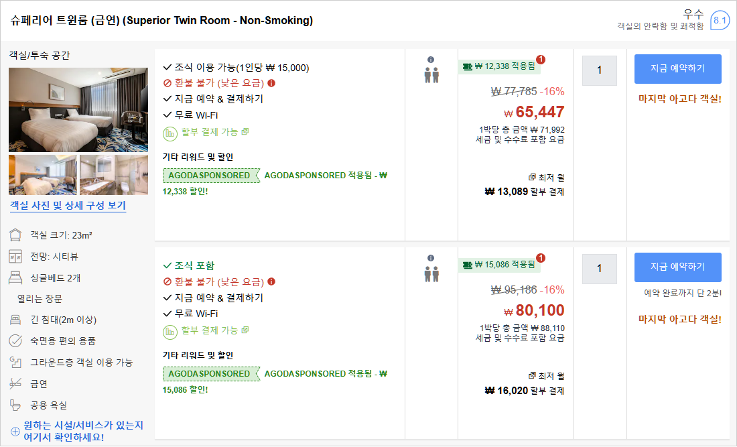Open the main twin room photo

coord(78,110)
